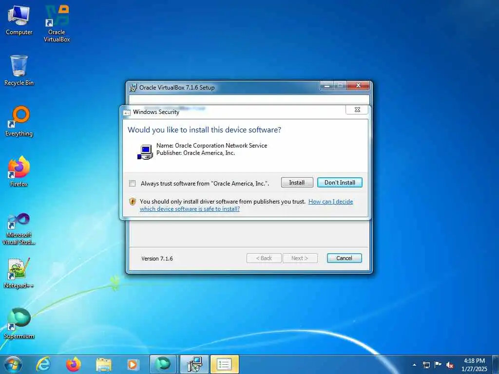This screenshot has width=499, height=374.
Task: Select the Notepad++ desktop shortcut
Action: (x=19, y=273)
